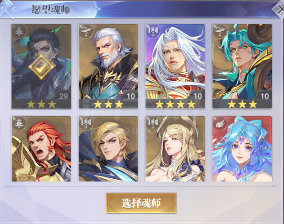Screen dimensions: 284x224
Task: Click the banner class icon on blond man card
Action: 85,123
